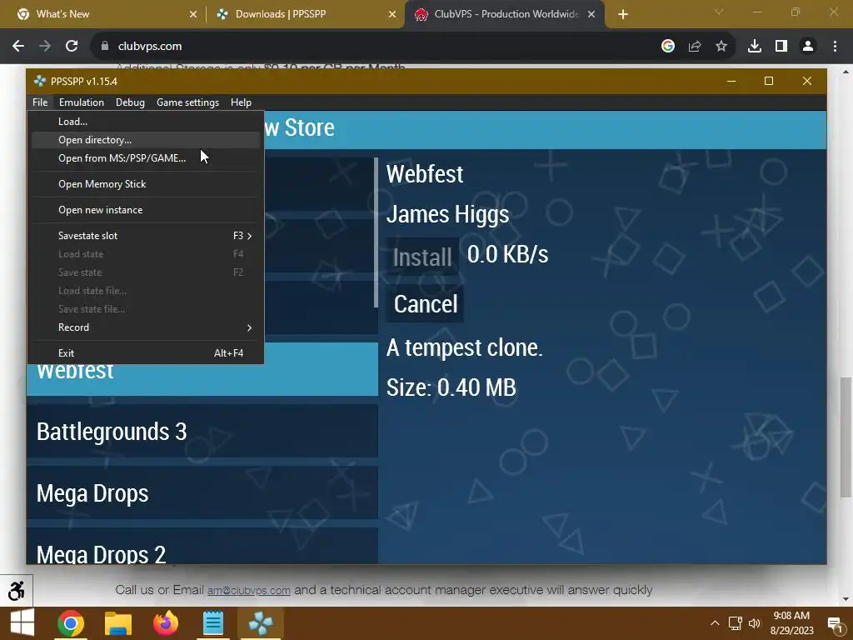Click the volume tray icon
The height and width of the screenshot is (640, 853).
pyautogui.click(x=754, y=623)
